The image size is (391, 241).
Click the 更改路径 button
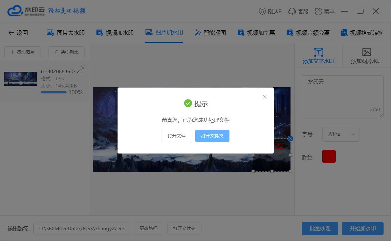click(x=148, y=229)
